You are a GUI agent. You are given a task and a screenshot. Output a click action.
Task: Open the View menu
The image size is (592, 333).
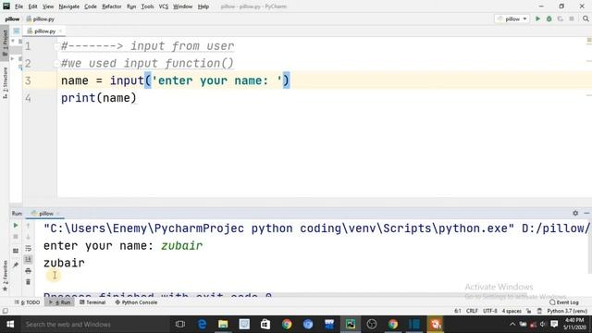48,6
